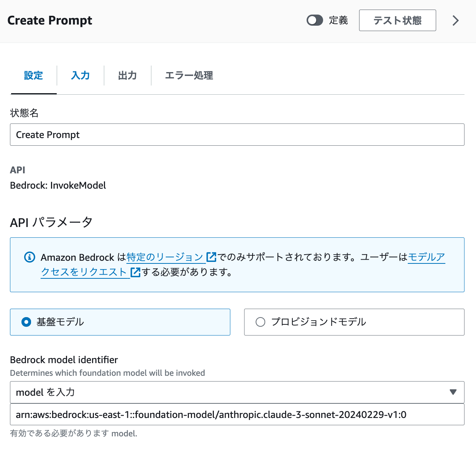Select the プロビジョンドモデル radio option

[x=354, y=322]
